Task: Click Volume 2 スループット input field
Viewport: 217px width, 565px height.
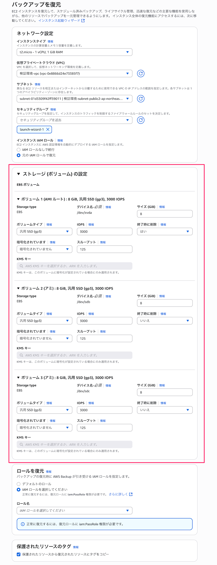Action: [x=104, y=338]
